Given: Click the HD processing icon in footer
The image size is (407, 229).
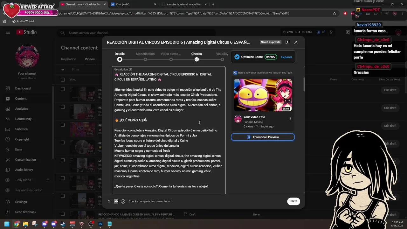Looking at the screenshot, I should 116,201.
